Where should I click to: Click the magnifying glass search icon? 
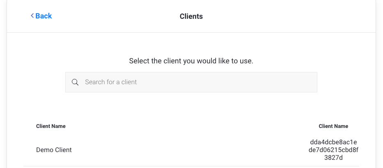(75, 82)
